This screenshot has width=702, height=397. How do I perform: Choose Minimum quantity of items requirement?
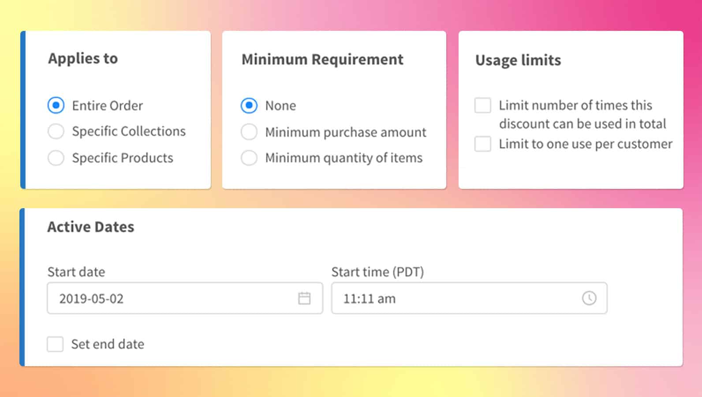(x=249, y=157)
